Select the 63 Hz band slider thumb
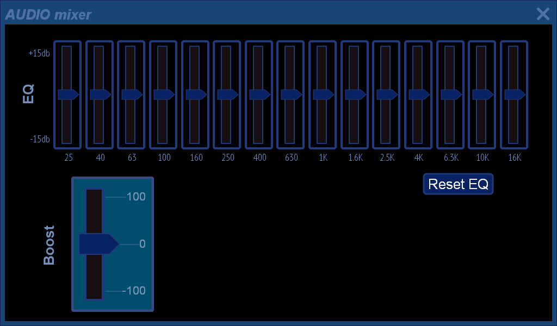 coord(132,95)
